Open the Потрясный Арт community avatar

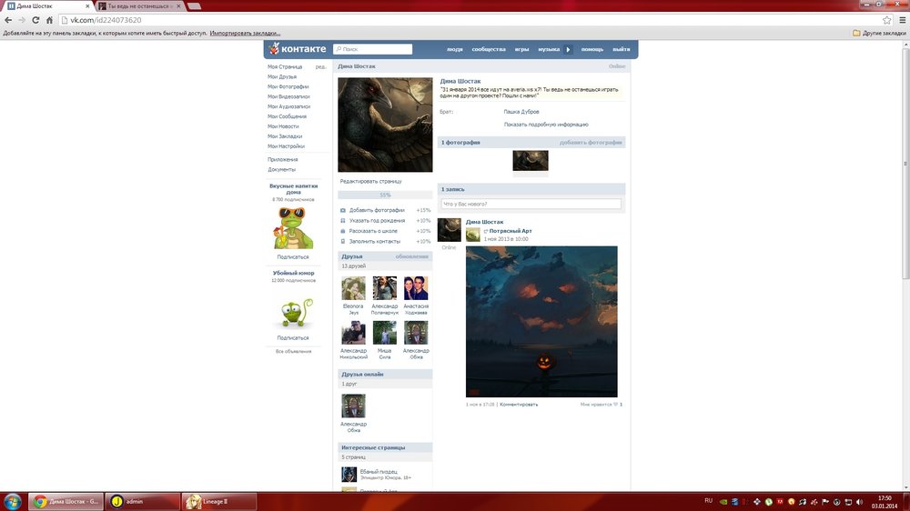click(x=473, y=235)
